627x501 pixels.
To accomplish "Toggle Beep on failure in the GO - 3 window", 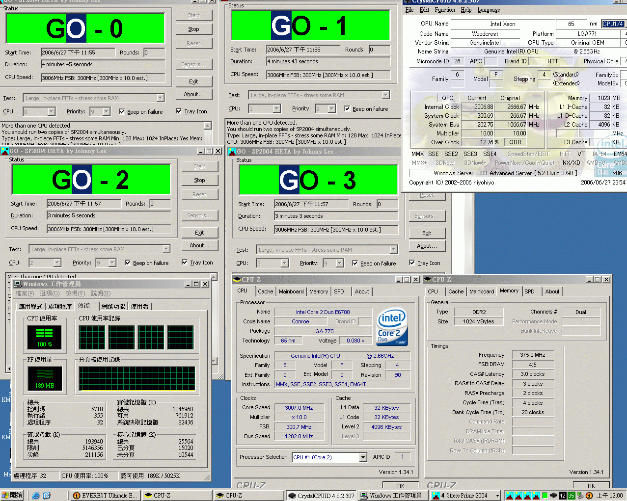I will [355, 264].
